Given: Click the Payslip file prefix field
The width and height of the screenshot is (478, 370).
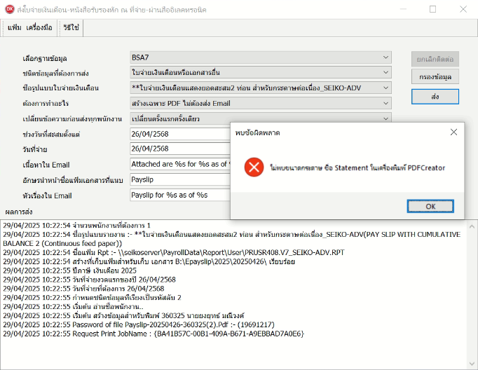Looking at the screenshot, I should pyautogui.click(x=179, y=179).
